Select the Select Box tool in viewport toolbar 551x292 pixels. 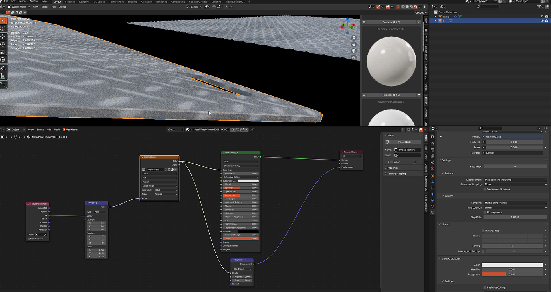pyautogui.click(x=3, y=21)
